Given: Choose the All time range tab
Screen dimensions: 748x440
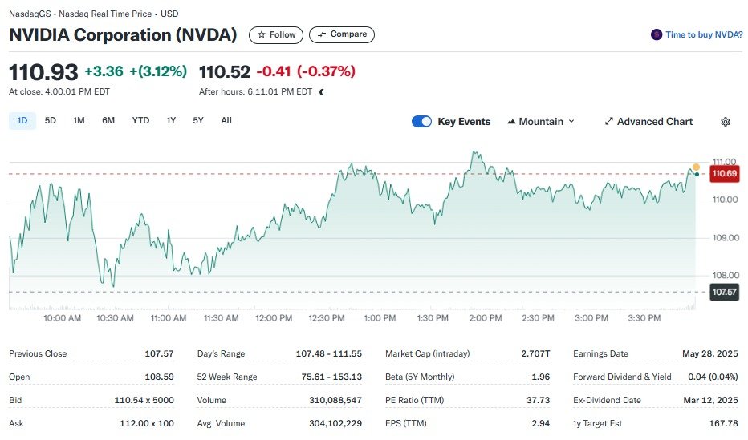Looking at the screenshot, I should [x=226, y=121].
